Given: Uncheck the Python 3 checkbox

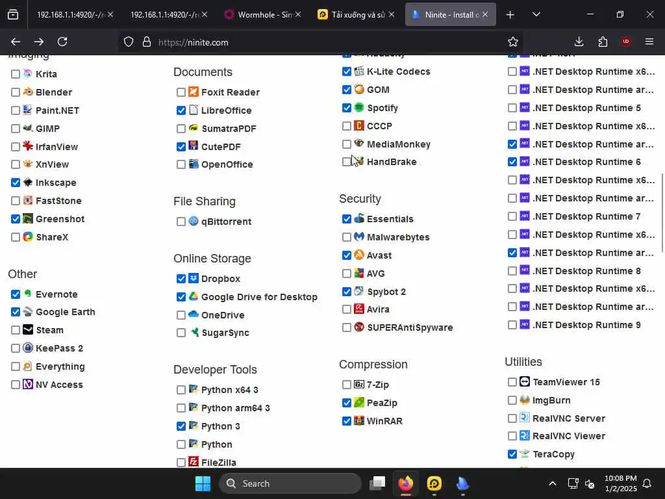Looking at the screenshot, I should click(x=181, y=426).
